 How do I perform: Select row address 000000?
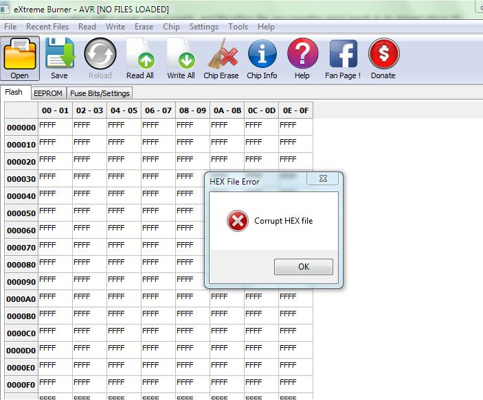21,128
